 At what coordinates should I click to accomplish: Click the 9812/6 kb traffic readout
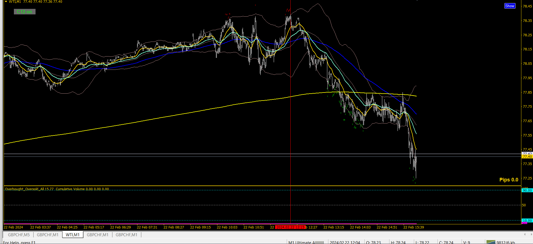pos(506,242)
